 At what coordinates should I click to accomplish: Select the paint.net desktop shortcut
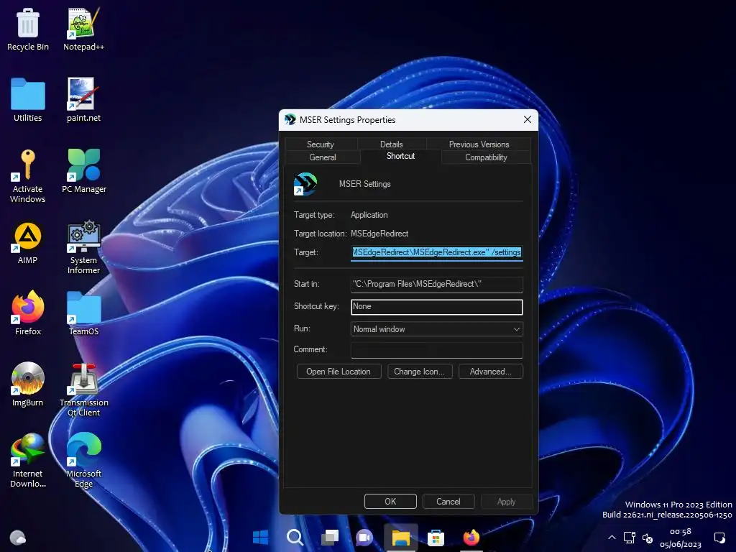83,101
